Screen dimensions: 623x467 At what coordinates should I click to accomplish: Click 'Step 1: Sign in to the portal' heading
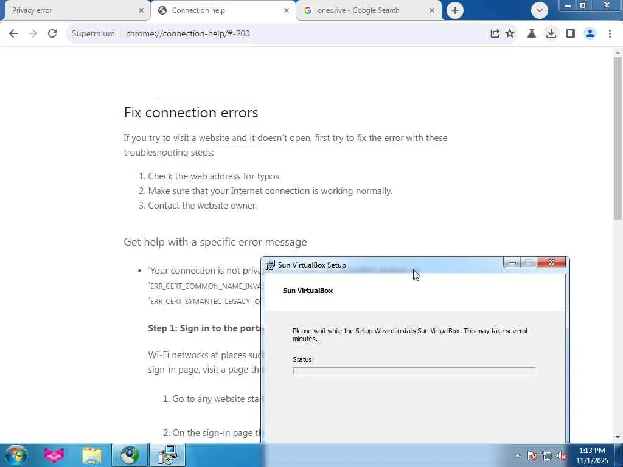click(x=204, y=328)
